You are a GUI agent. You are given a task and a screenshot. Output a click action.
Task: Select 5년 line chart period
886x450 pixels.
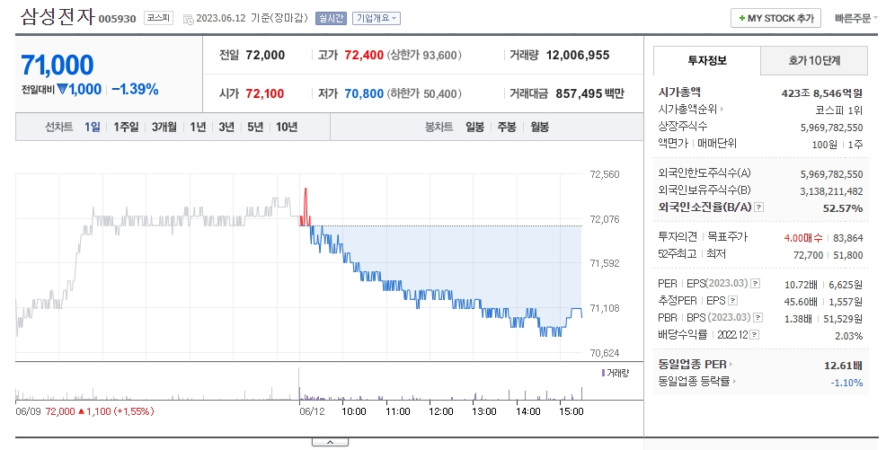[255, 127]
